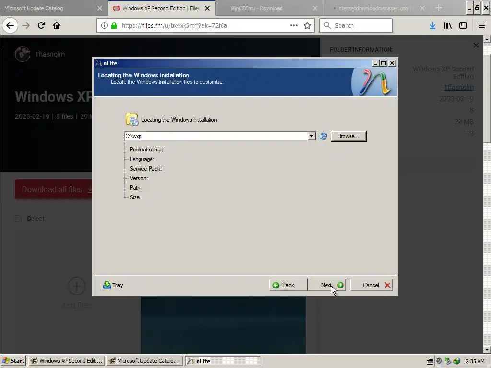Click the 2:35 AM taskbar clock

coord(475,361)
